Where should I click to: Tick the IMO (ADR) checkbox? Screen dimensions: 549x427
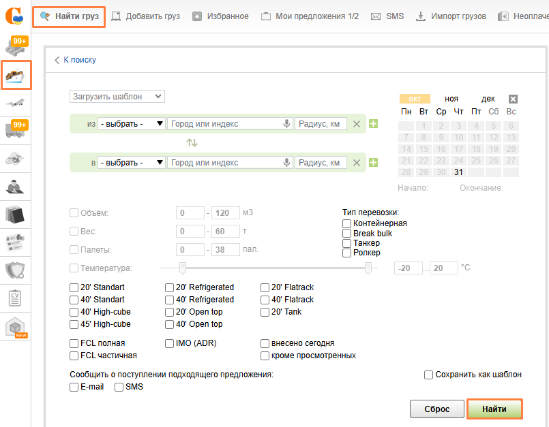click(169, 343)
